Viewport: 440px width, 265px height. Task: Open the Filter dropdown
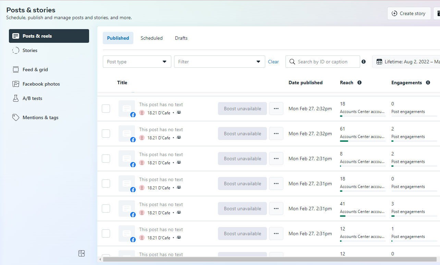coord(220,62)
